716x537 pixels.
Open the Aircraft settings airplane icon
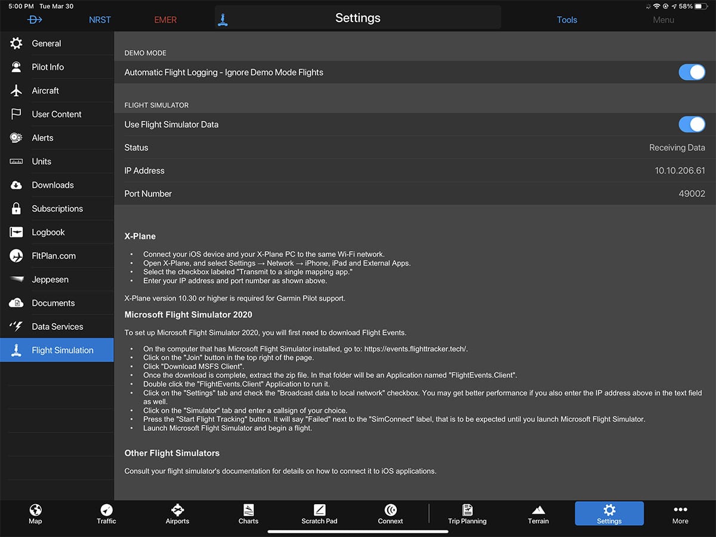click(x=16, y=91)
